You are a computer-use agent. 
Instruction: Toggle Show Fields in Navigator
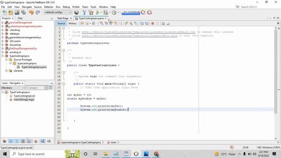click(x=11, y=141)
